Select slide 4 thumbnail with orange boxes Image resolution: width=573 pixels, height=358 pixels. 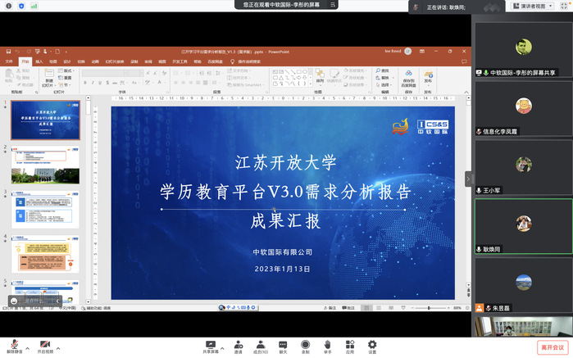point(45,254)
